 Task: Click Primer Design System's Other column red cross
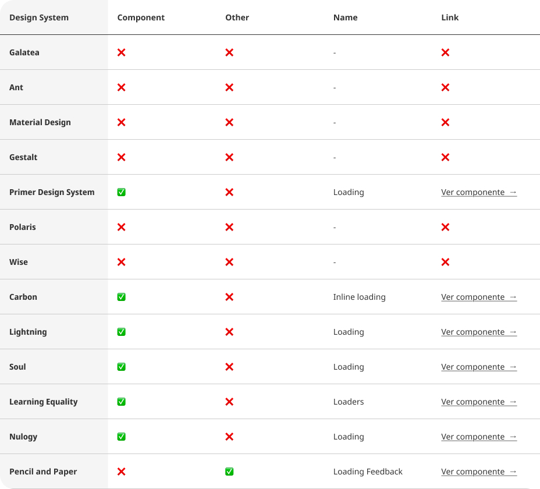pos(229,192)
